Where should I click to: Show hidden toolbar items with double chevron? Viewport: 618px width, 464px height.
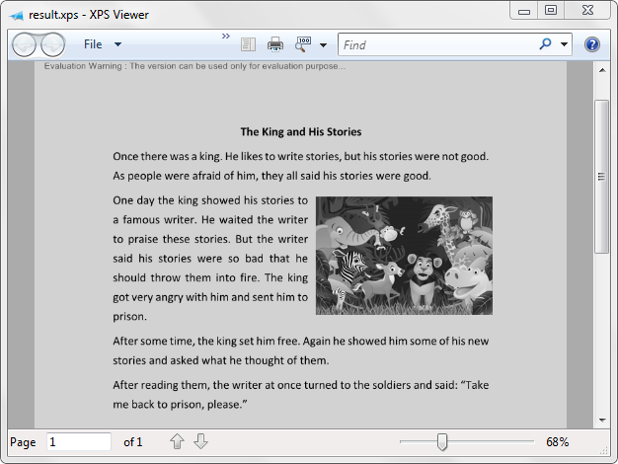click(x=225, y=37)
